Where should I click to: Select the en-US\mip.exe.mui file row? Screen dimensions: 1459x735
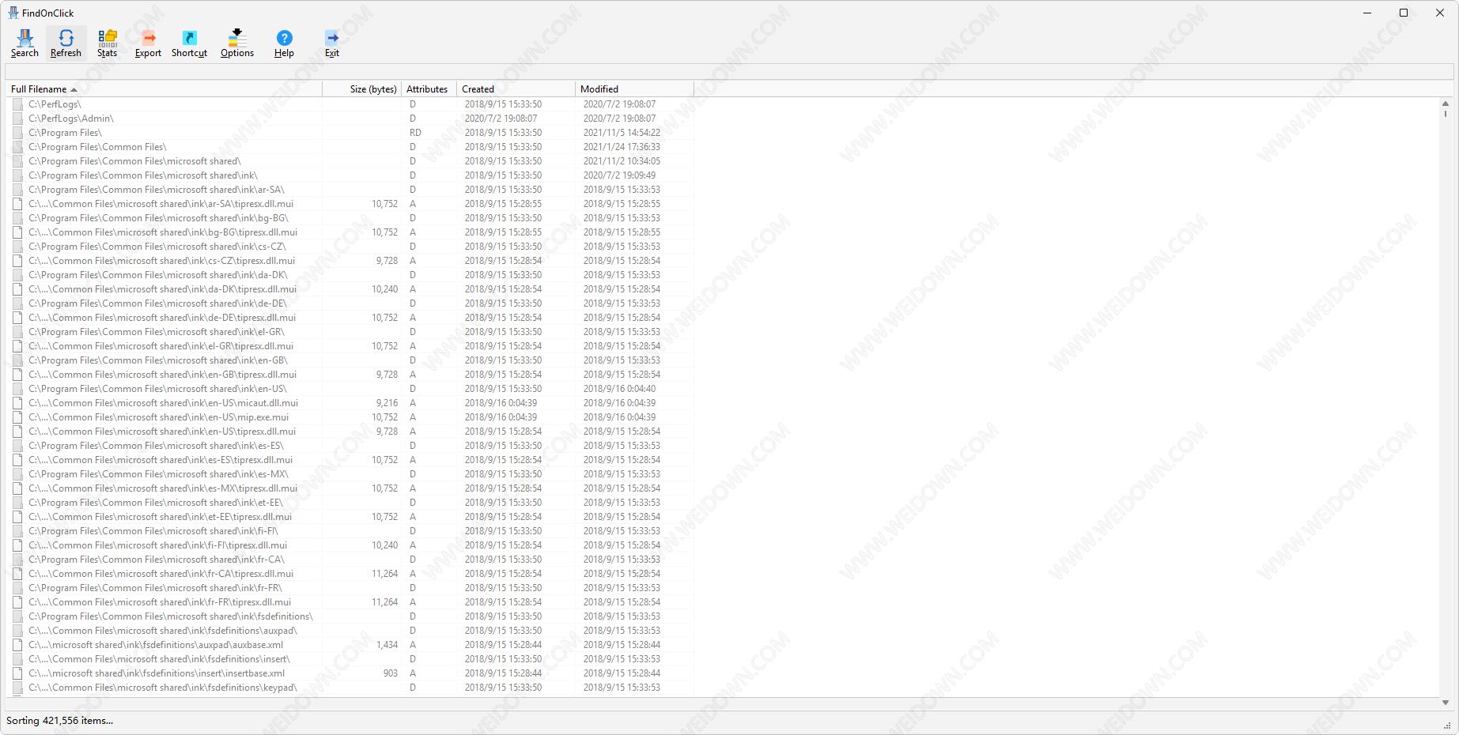tap(350, 417)
